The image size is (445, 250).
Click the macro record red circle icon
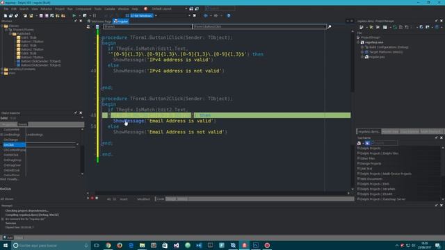click(x=92, y=199)
